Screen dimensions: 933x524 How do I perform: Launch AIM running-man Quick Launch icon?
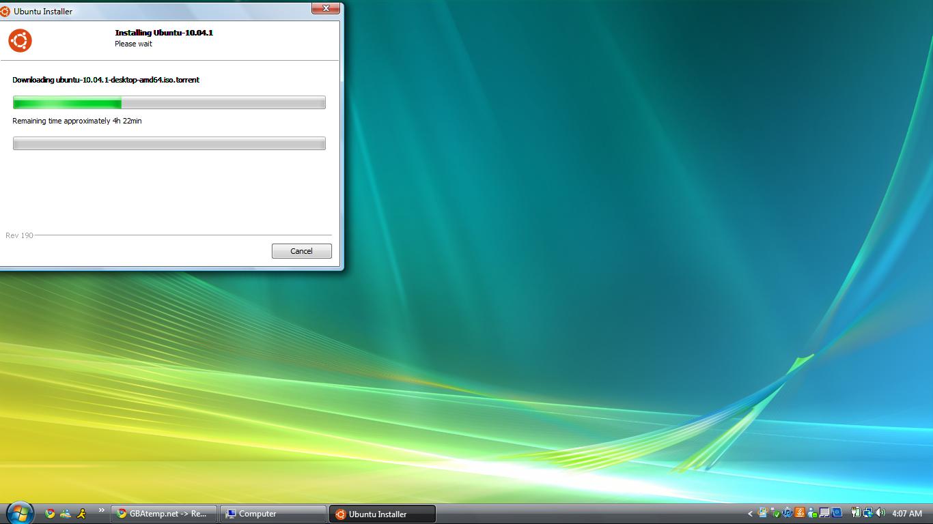[x=81, y=514]
